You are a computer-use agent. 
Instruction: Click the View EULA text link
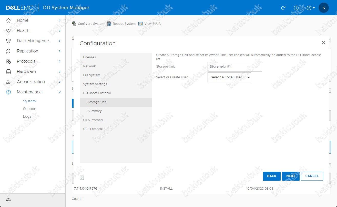coord(152,24)
